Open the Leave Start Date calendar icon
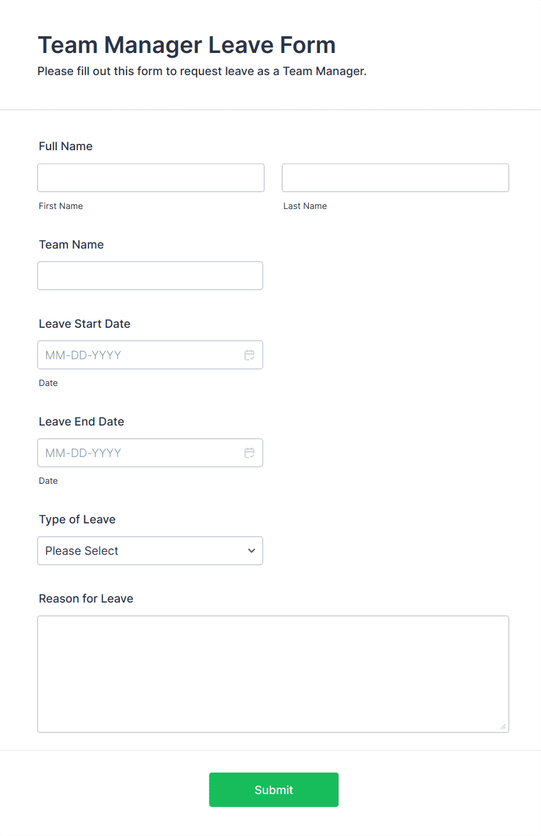The image size is (541, 836). point(250,355)
